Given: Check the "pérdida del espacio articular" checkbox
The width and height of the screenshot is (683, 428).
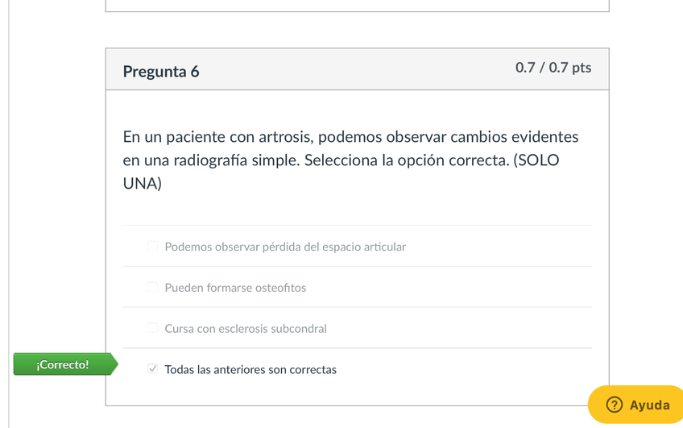Looking at the screenshot, I should (152, 246).
